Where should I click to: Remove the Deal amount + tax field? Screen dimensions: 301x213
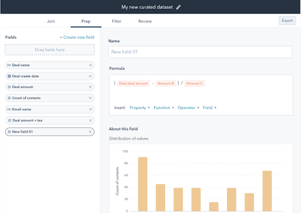tap(91, 120)
